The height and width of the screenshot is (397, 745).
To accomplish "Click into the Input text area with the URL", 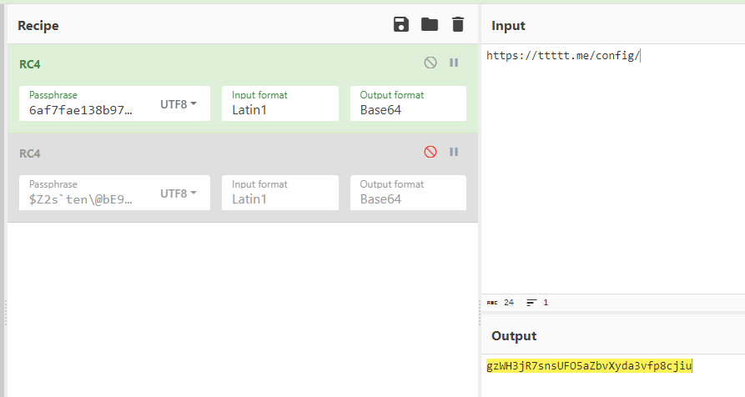I will coord(613,168).
